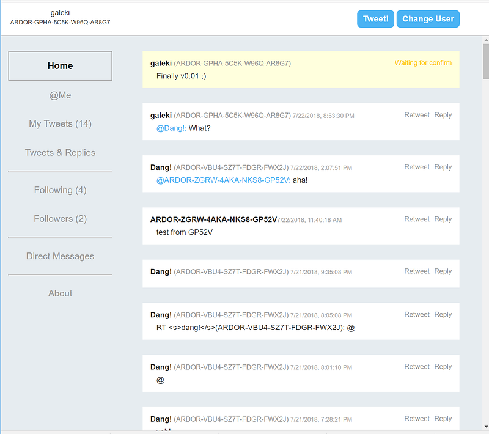Reply to the "test from GP52V" tweet
Screen dimensions: 489x434
443,219
